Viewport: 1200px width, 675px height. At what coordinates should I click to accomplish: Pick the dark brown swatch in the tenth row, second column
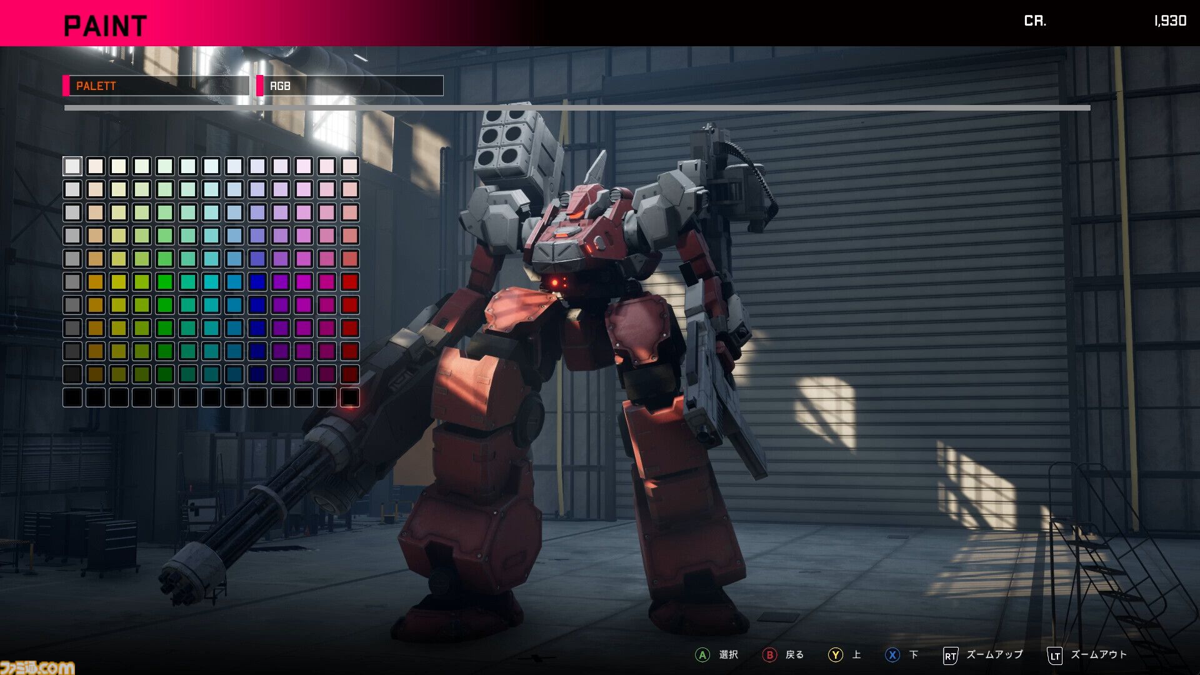click(x=96, y=374)
